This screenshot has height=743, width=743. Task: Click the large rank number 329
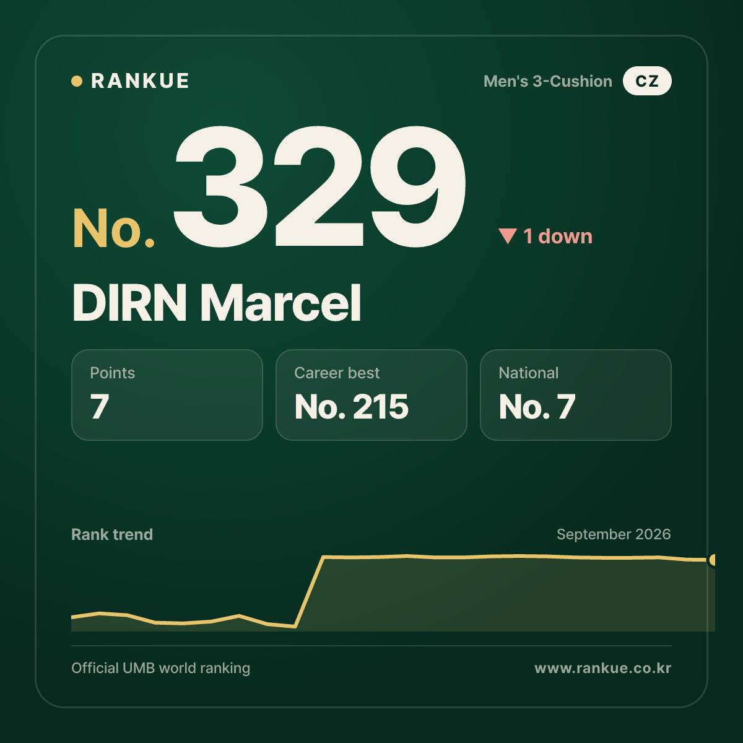(319, 186)
